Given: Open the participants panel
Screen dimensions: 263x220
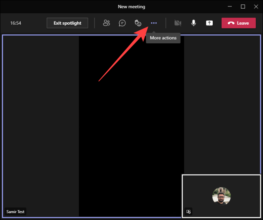Looking at the screenshot, I should (x=106, y=23).
